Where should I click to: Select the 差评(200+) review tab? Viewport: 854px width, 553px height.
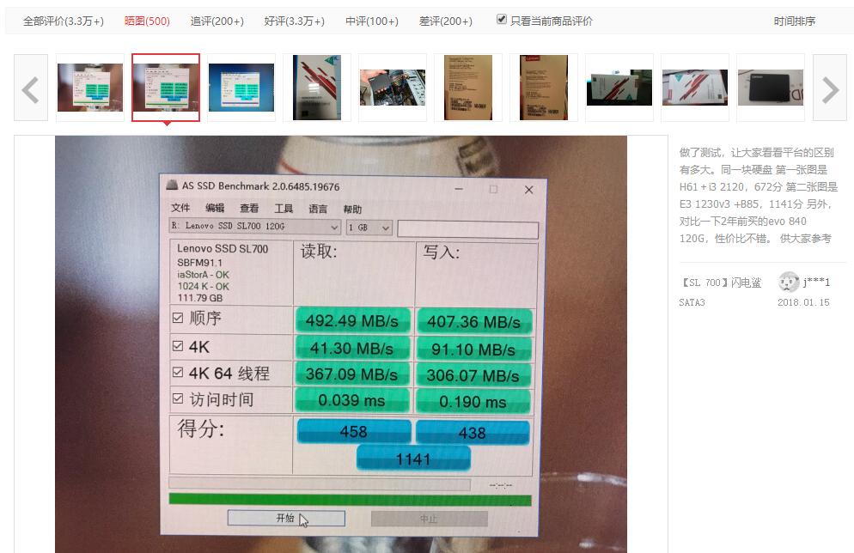pos(446,21)
